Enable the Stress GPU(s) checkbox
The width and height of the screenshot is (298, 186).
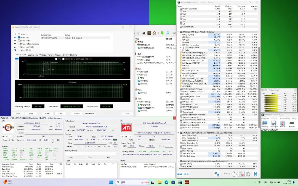coord(19,50)
